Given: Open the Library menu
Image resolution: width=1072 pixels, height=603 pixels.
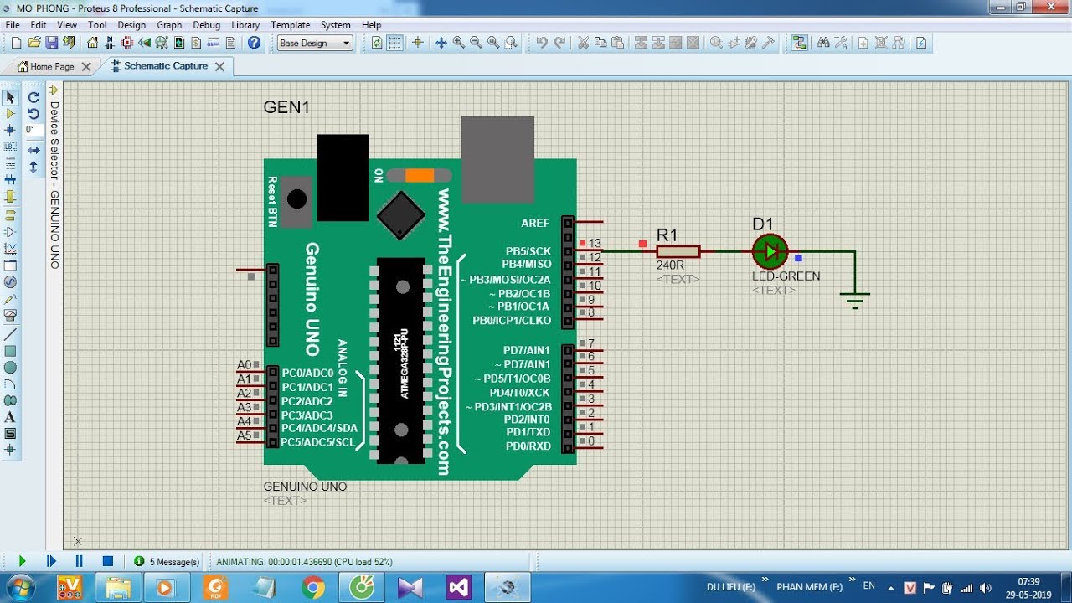Looking at the screenshot, I should (x=245, y=25).
